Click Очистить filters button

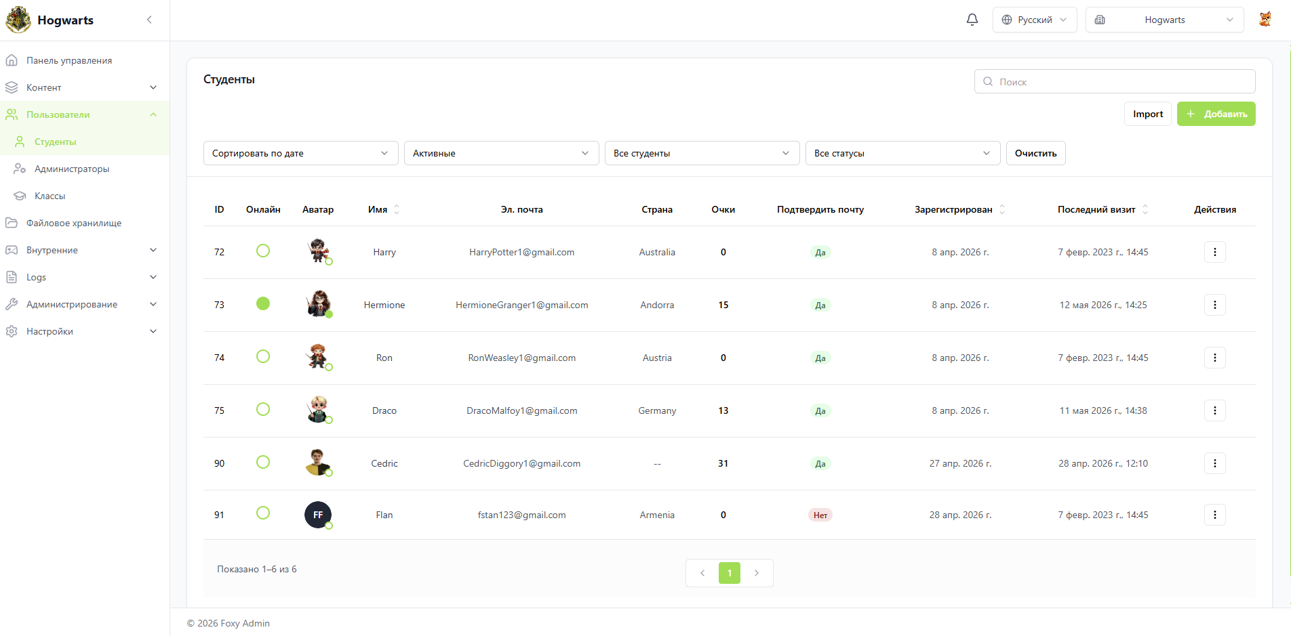(x=1036, y=153)
